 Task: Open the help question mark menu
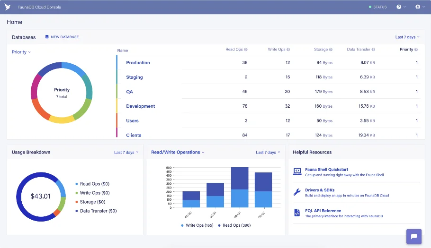pos(401,7)
